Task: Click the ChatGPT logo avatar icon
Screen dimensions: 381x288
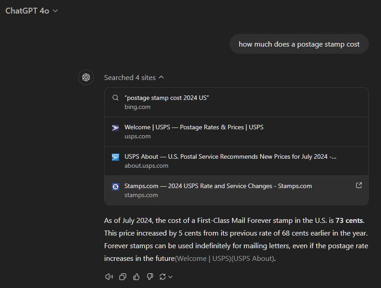Action: pos(86,77)
